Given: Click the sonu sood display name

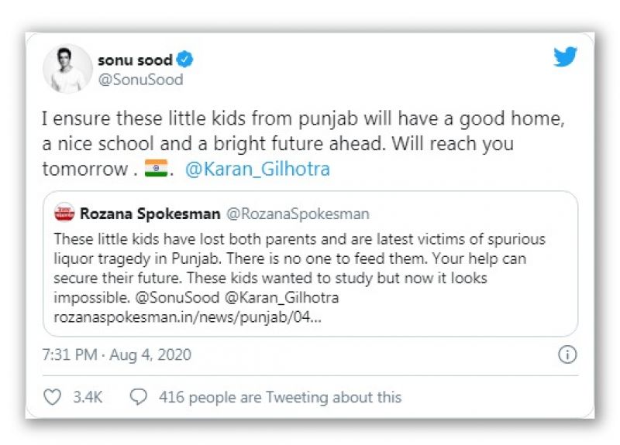Looking at the screenshot, I should tap(136, 60).
